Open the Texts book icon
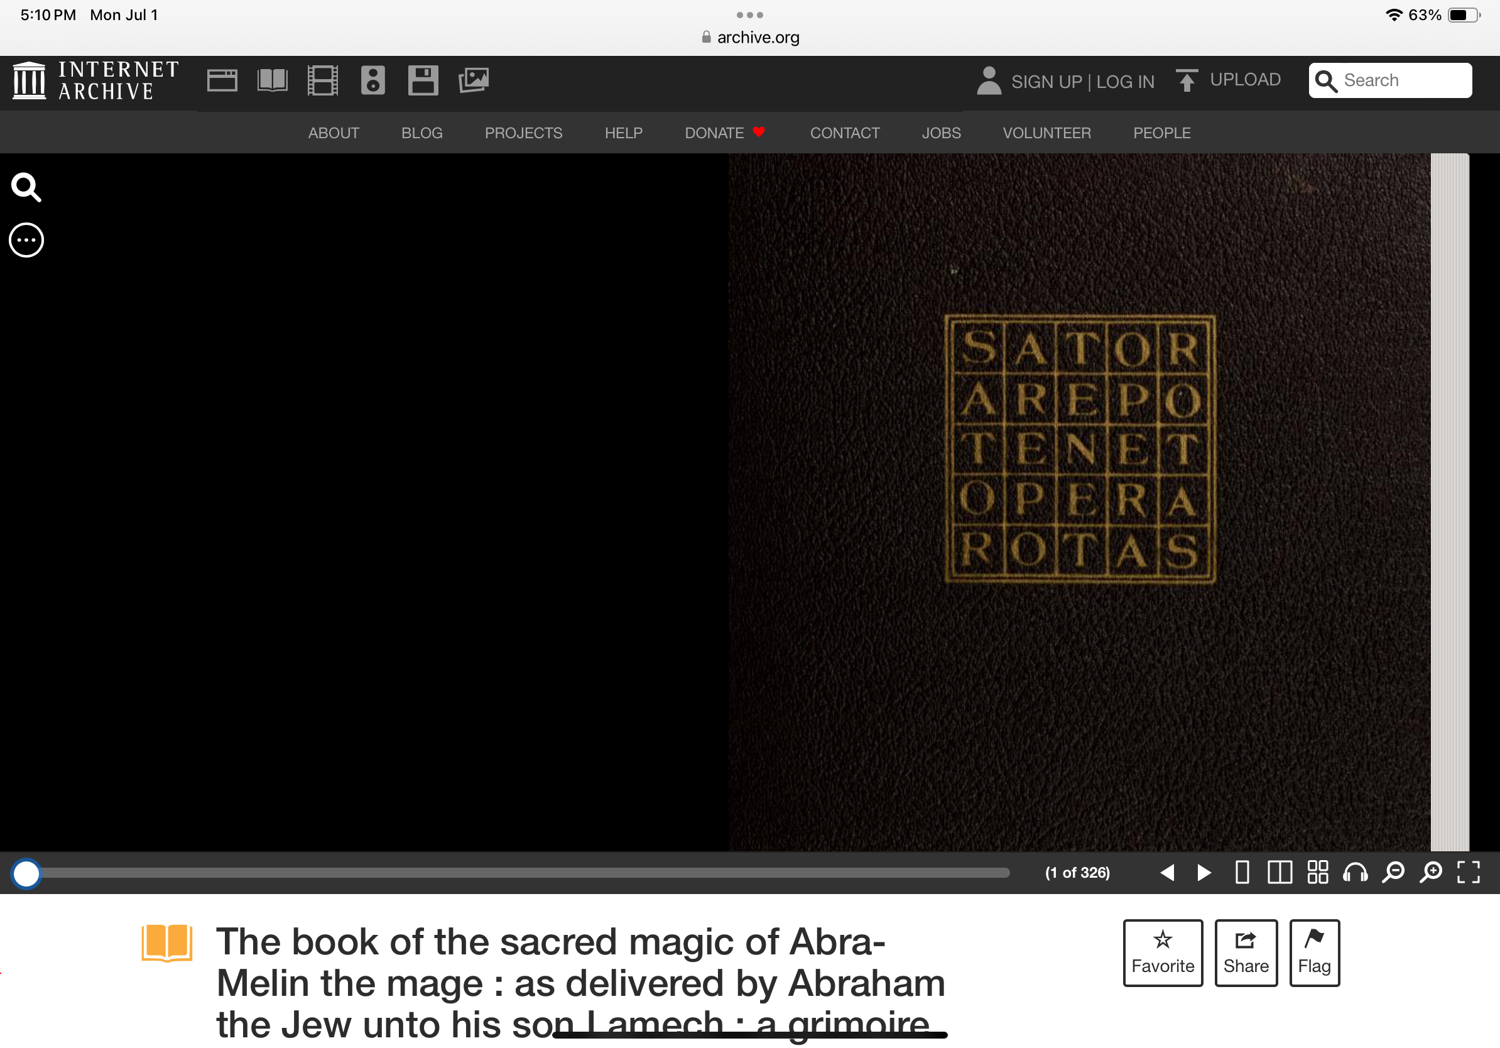 273,80
